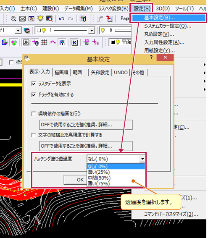208x238 pixels.
Task: Uncheck ラスタデータを表示 checkbox
Action: (x=34, y=84)
